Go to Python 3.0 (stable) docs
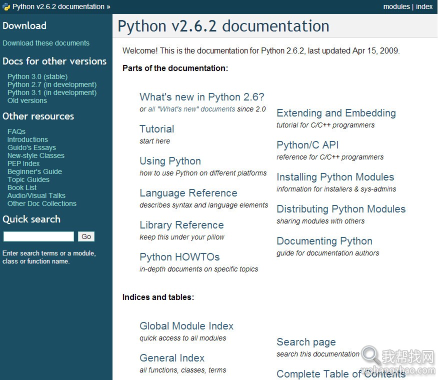Screen dimensions: 438x380 (x=37, y=76)
